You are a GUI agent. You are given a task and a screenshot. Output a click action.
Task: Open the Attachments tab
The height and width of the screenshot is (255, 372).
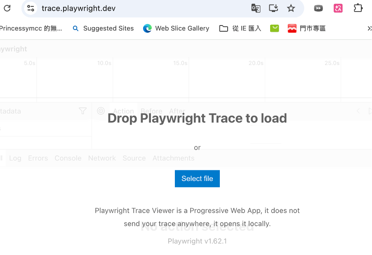click(174, 158)
